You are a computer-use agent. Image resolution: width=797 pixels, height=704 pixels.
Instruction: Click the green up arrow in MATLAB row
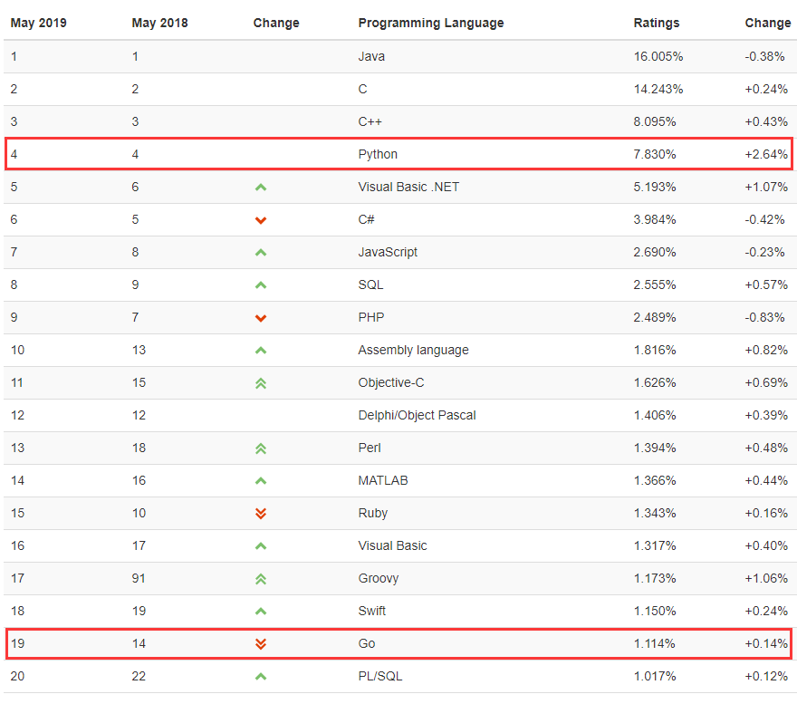click(x=261, y=481)
